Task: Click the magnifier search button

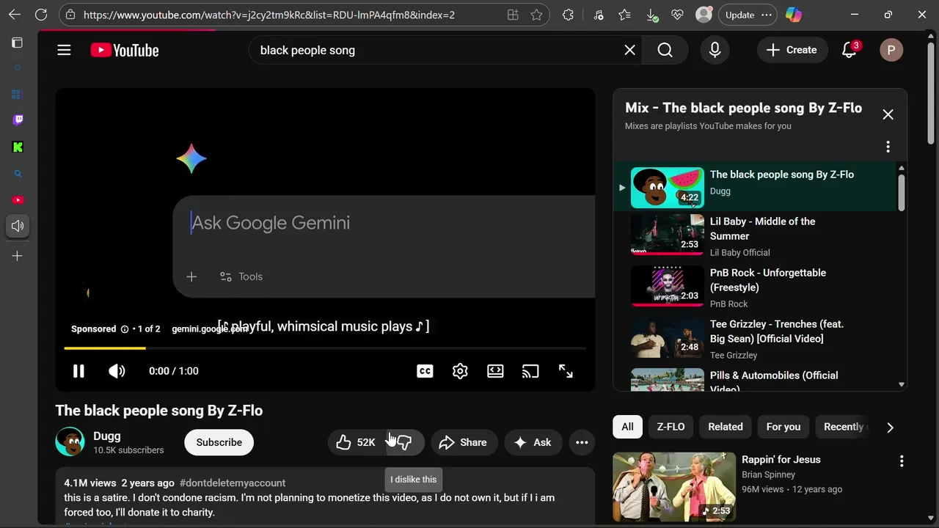Action: [665, 50]
